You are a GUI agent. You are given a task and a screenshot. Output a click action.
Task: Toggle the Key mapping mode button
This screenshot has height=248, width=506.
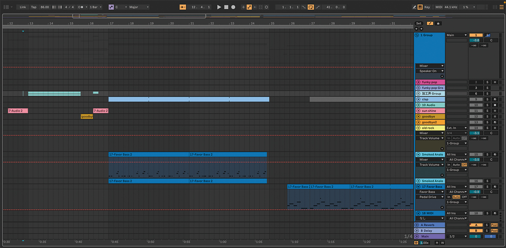tap(427, 7)
